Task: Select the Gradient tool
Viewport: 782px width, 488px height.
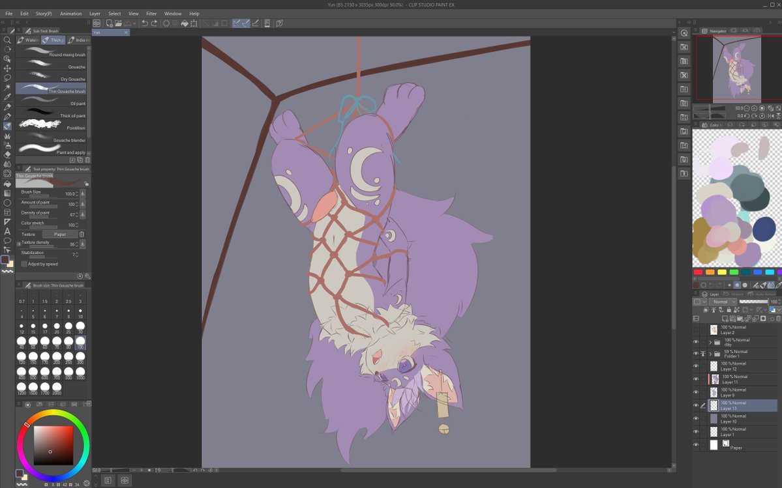Action: 7,193
